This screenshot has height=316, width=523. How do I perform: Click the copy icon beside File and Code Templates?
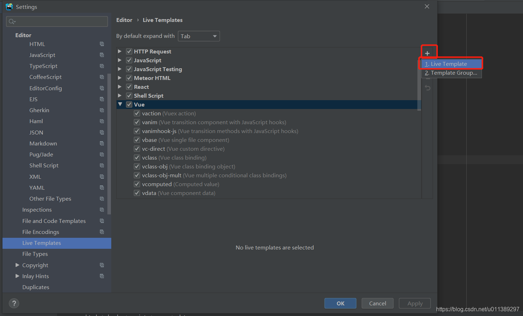point(102,221)
